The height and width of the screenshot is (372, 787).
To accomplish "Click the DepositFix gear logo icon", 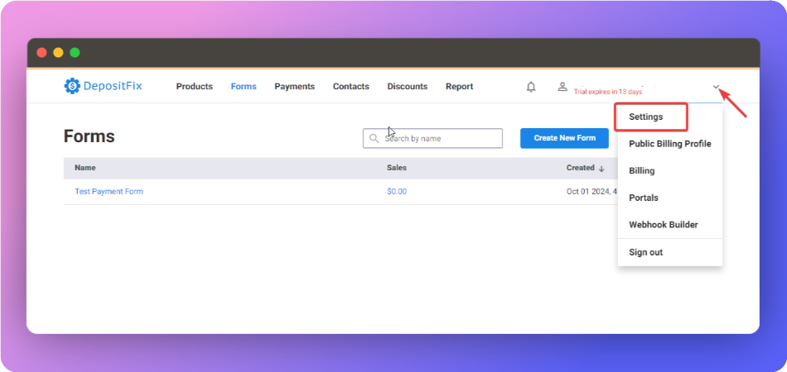I will tap(72, 86).
